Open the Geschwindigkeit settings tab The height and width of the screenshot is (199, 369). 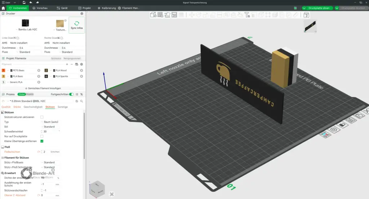click(33, 107)
